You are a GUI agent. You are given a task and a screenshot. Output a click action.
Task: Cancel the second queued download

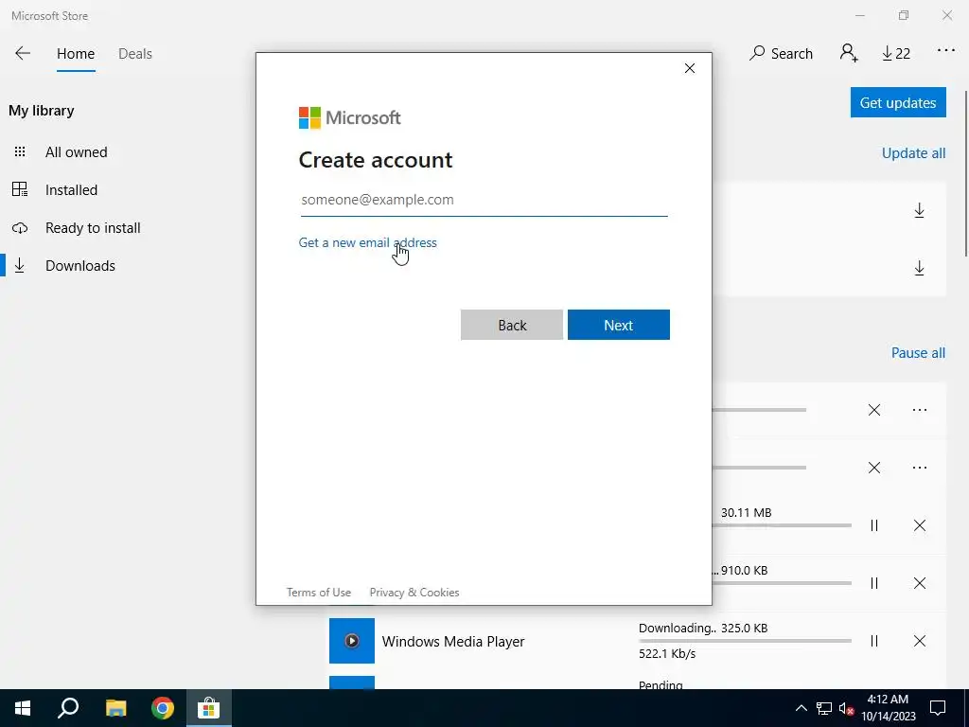(873, 468)
